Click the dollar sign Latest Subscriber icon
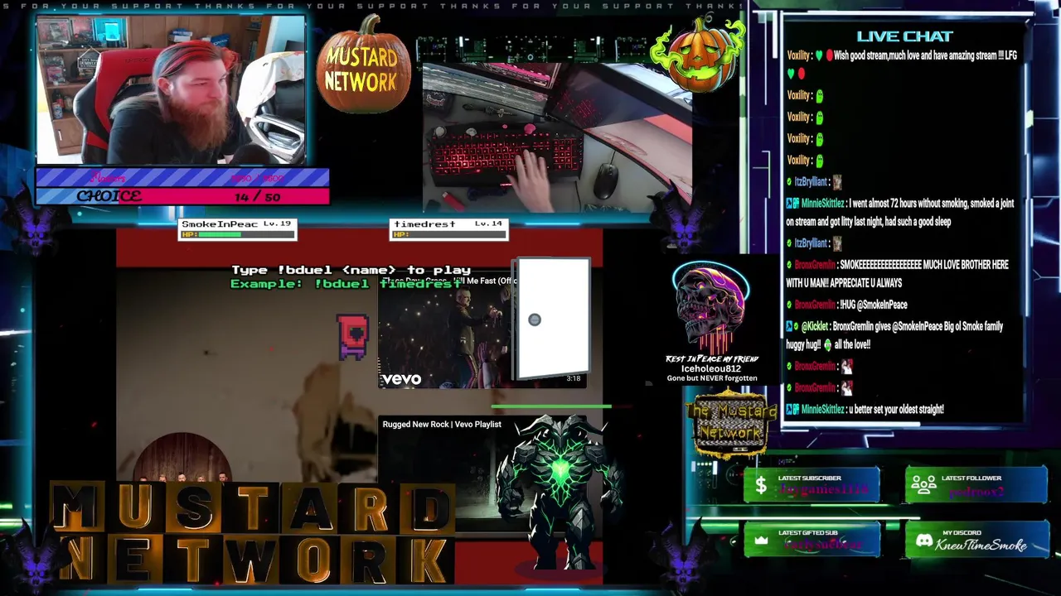Image resolution: width=1061 pixels, height=596 pixels. (x=761, y=486)
